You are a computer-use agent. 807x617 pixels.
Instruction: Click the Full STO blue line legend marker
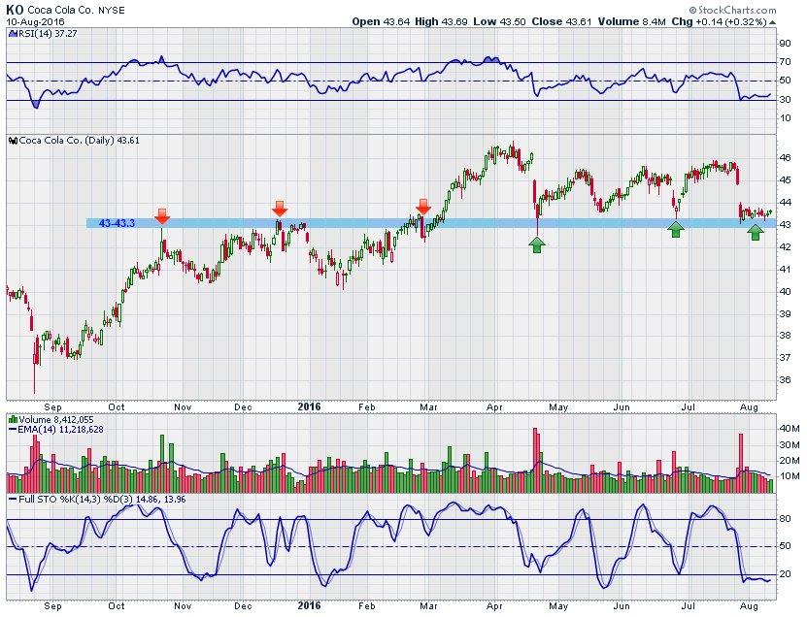(x=13, y=500)
